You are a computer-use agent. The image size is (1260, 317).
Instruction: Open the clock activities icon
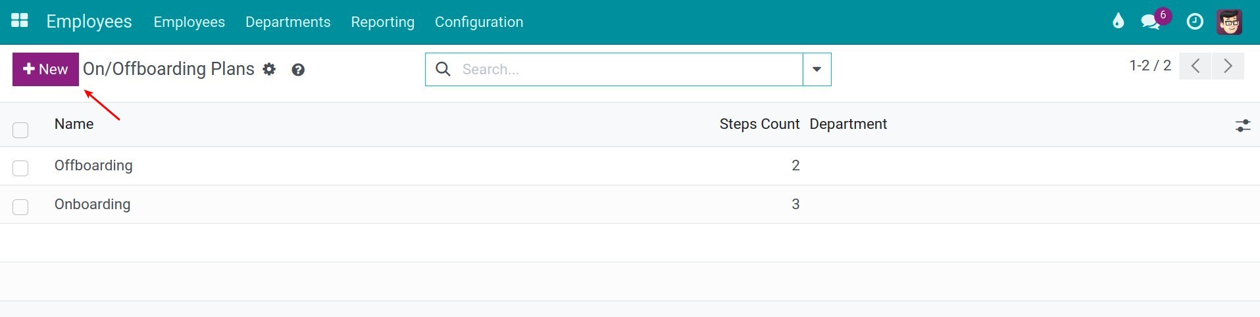click(x=1195, y=22)
